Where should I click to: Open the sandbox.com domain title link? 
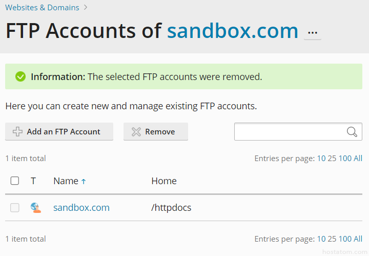pyautogui.click(x=233, y=31)
